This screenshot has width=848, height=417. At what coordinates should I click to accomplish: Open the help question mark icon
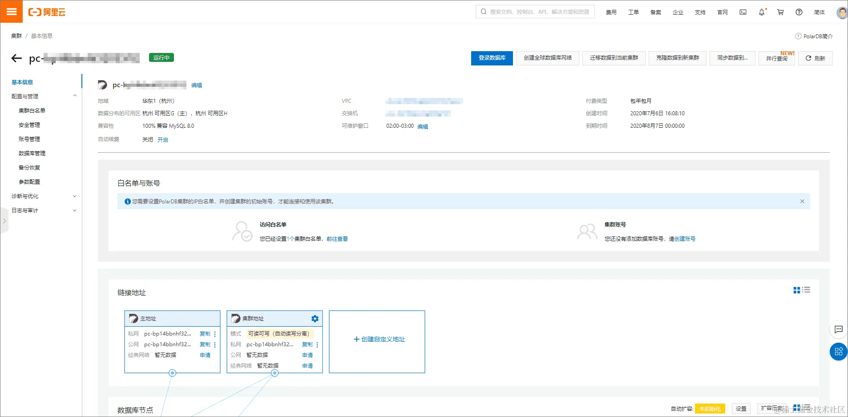coord(799,12)
